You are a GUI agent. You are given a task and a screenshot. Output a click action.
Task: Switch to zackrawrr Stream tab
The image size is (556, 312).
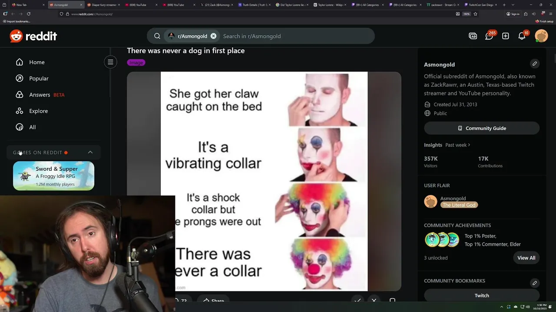(x=443, y=5)
